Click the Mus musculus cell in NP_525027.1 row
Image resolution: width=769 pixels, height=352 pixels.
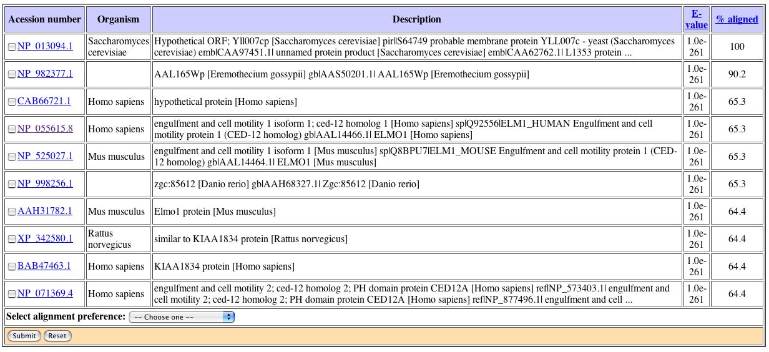pos(119,157)
